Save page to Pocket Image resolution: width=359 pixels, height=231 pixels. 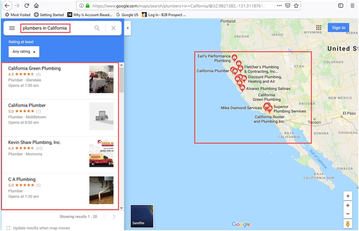click(x=288, y=6)
